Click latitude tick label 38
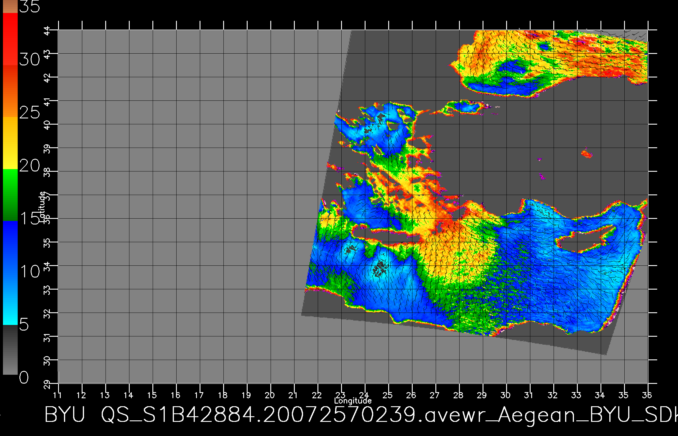This screenshot has height=436, width=678. [x=47, y=172]
